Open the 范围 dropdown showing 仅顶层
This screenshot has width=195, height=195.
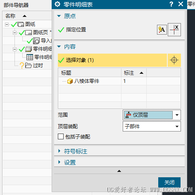click(x=152, y=115)
